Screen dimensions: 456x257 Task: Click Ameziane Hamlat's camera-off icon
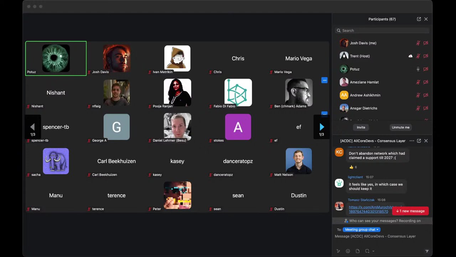click(x=426, y=82)
